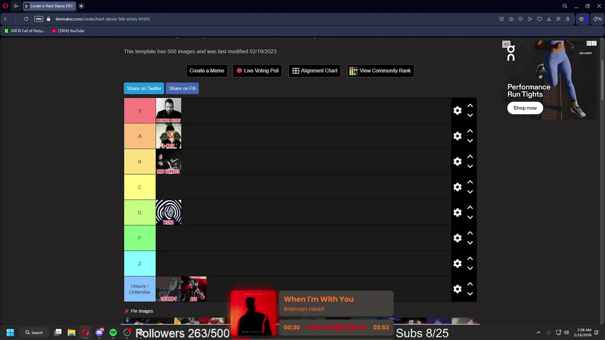The width and height of the screenshot is (605, 340).
Task: Move the D tier row up
Action: 470,208
